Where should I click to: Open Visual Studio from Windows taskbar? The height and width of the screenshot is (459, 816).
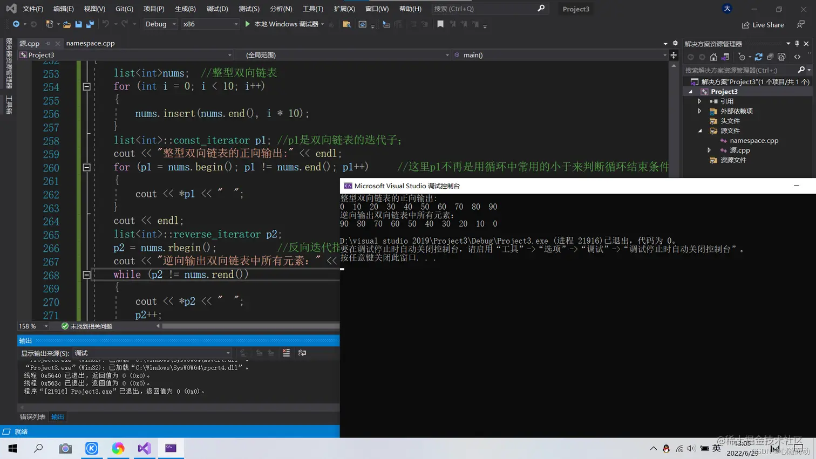click(x=144, y=448)
